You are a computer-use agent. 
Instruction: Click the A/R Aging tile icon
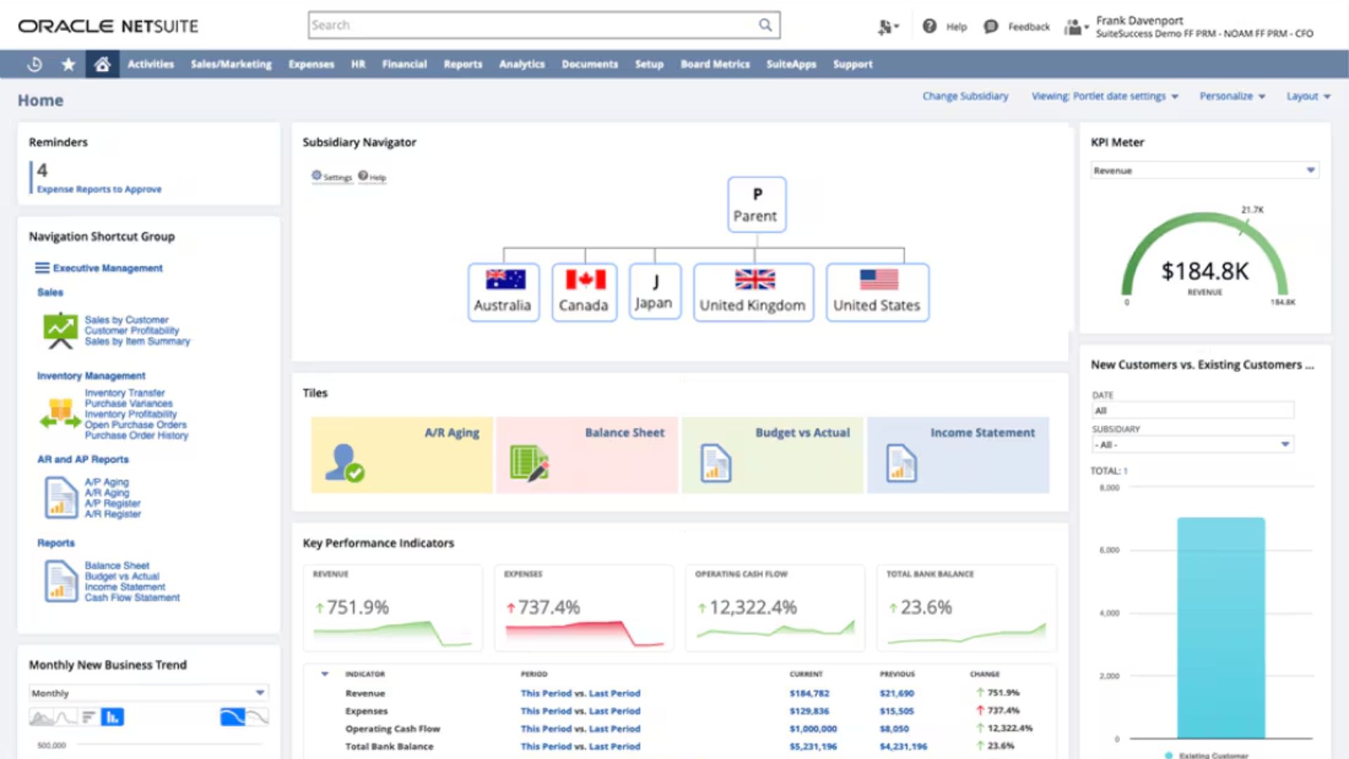coord(344,463)
